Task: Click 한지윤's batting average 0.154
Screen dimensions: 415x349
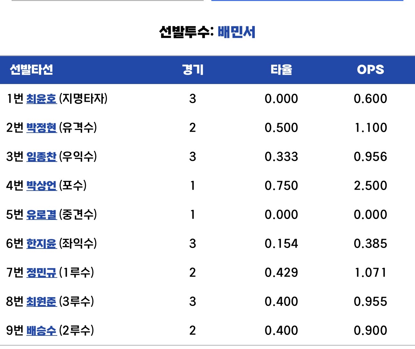Action: point(281,243)
